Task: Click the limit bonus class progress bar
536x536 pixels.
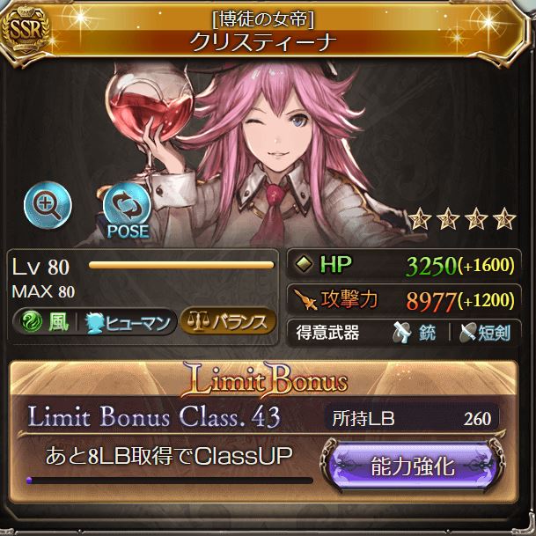Action: (170, 481)
